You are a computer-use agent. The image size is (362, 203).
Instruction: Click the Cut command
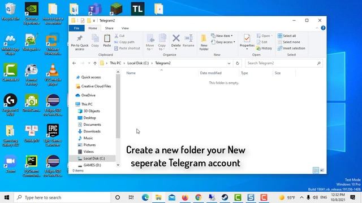coord(119,36)
